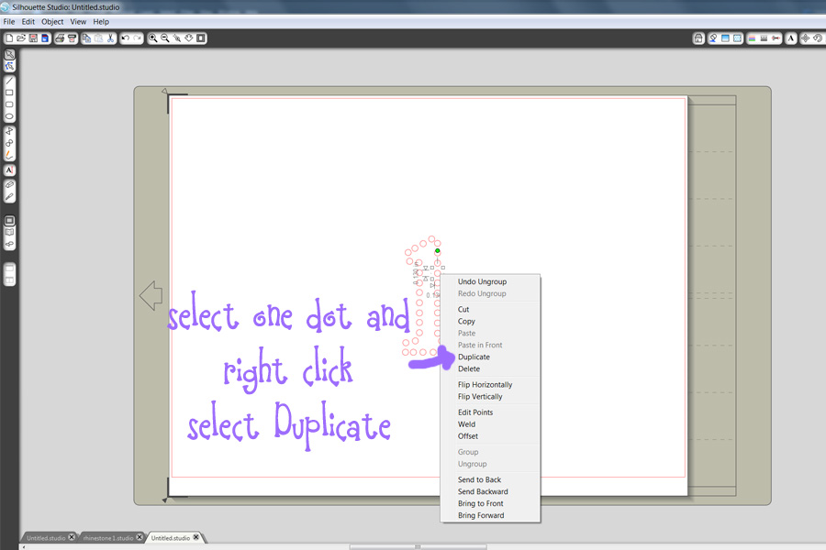Expand the File menu

(9, 21)
